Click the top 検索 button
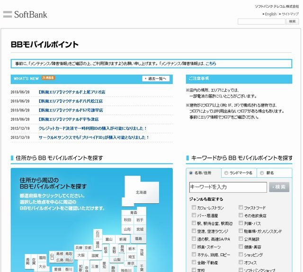The image size is (303, 272). coord(293,21)
